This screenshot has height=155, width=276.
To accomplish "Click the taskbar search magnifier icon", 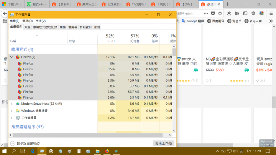I will pos(13,151).
